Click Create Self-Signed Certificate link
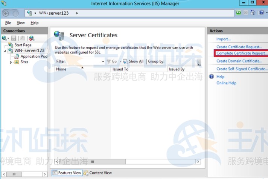The image size is (268, 179). pyautogui.click(x=241, y=69)
